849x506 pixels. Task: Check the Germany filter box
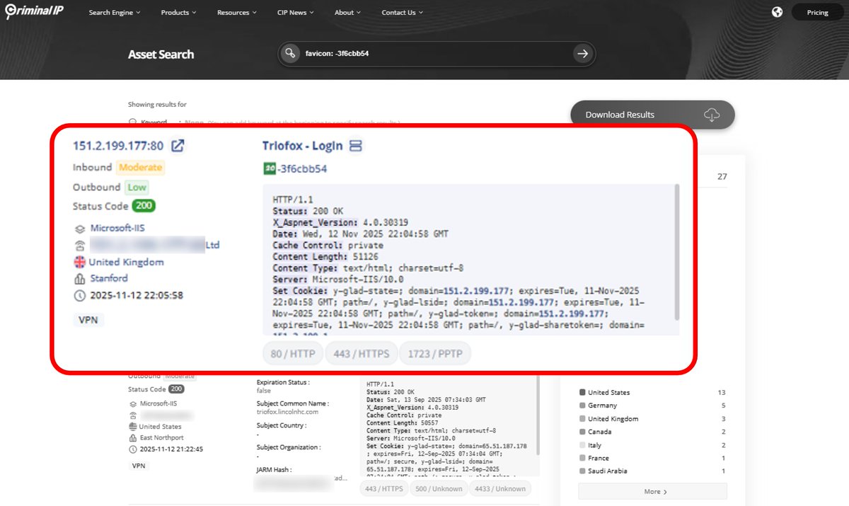(x=584, y=406)
